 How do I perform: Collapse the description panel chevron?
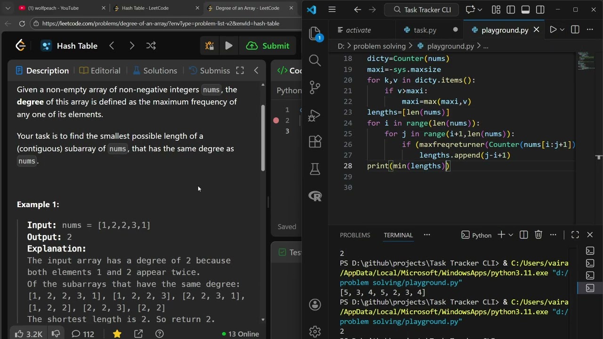pos(256,71)
